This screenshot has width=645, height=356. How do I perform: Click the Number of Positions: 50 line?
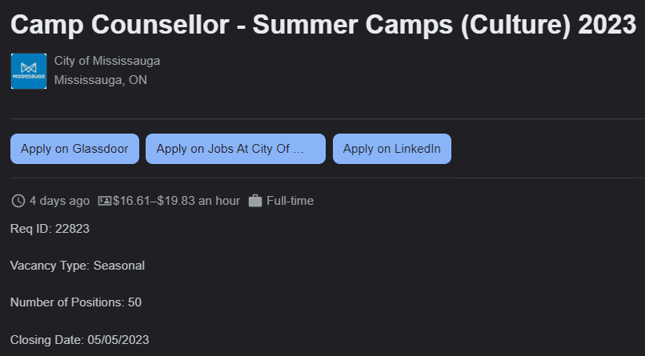click(76, 302)
